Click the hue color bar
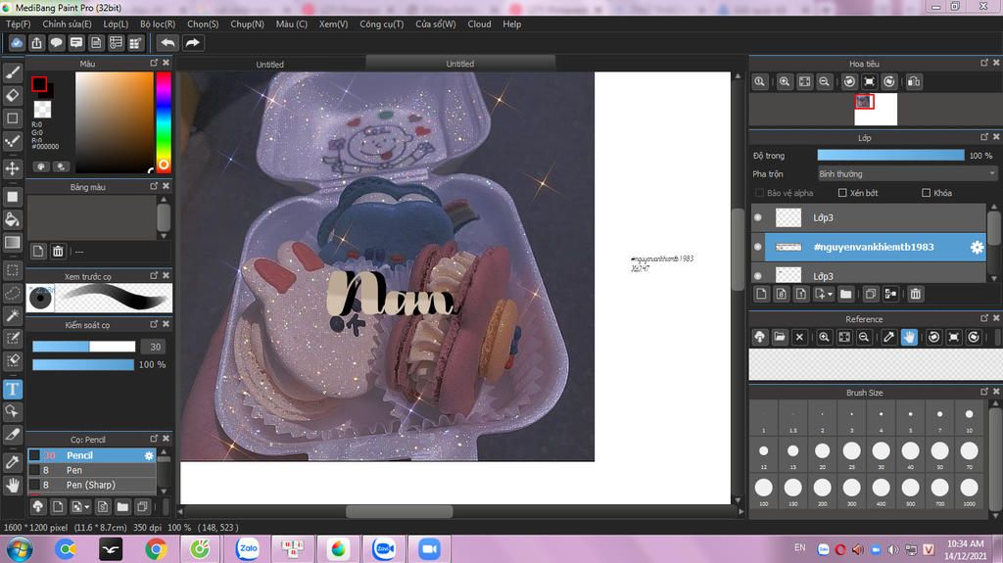The height and width of the screenshot is (563, 1003). [x=164, y=121]
